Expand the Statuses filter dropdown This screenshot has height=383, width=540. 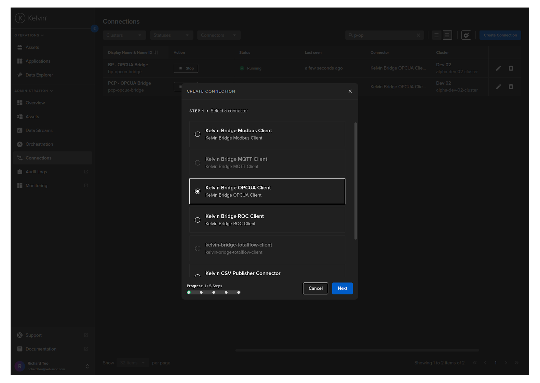click(x=171, y=35)
